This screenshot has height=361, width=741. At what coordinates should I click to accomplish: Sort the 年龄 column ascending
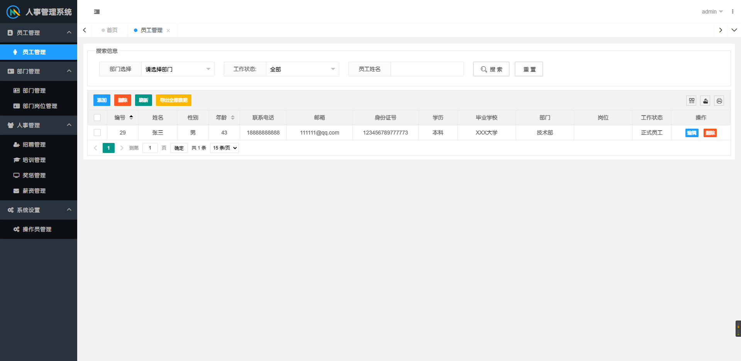[x=233, y=116]
